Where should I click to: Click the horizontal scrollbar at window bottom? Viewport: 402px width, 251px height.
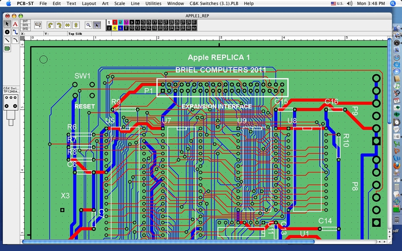(x=168, y=241)
